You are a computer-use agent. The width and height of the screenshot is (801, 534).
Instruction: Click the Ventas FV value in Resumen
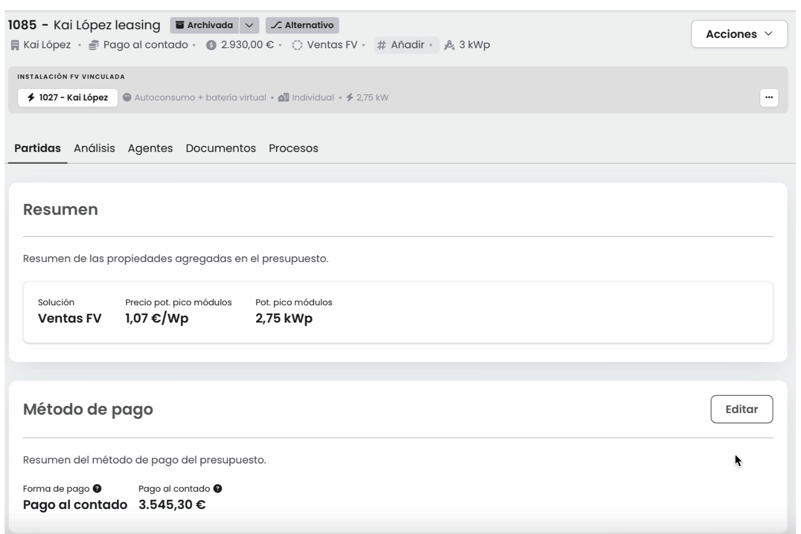(x=70, y=318)
